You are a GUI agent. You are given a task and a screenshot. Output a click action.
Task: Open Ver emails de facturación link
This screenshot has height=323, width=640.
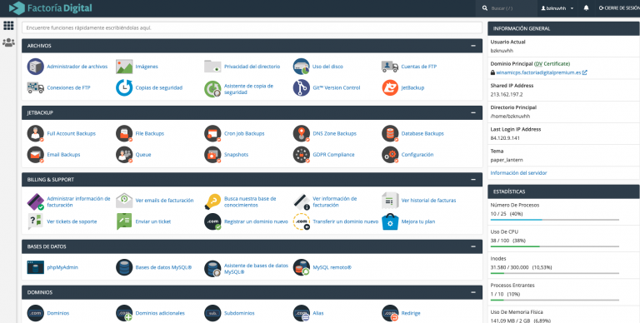pyautogui.click(x=164, y=201)
